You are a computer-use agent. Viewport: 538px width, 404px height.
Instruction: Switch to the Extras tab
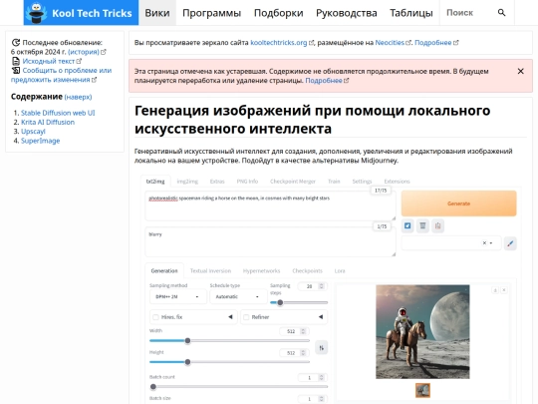(x=217, y=182)
